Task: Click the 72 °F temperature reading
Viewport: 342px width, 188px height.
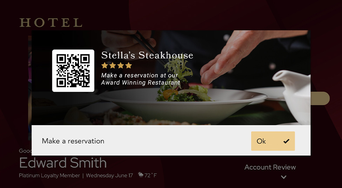Action: pyautogui.click(x=150, y=175)
